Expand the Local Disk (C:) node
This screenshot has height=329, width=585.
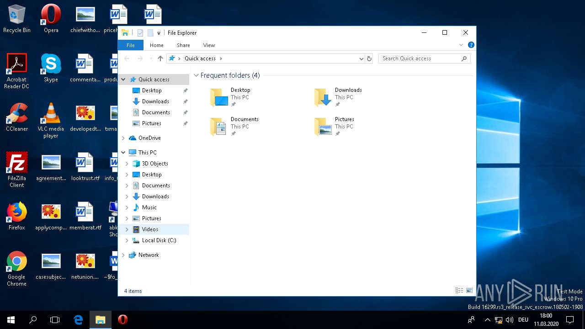click(127, 240)
